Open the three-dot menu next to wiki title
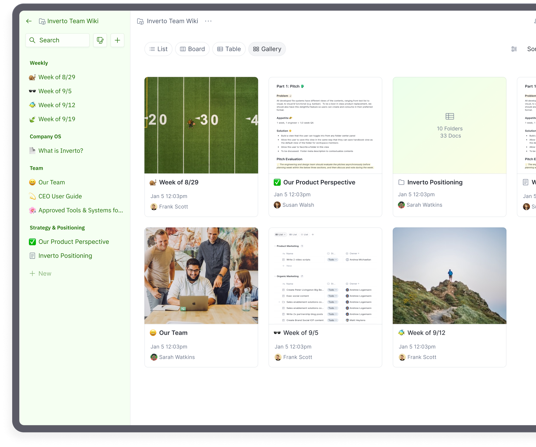Viewport: 536px width, 447px height. 208,21
